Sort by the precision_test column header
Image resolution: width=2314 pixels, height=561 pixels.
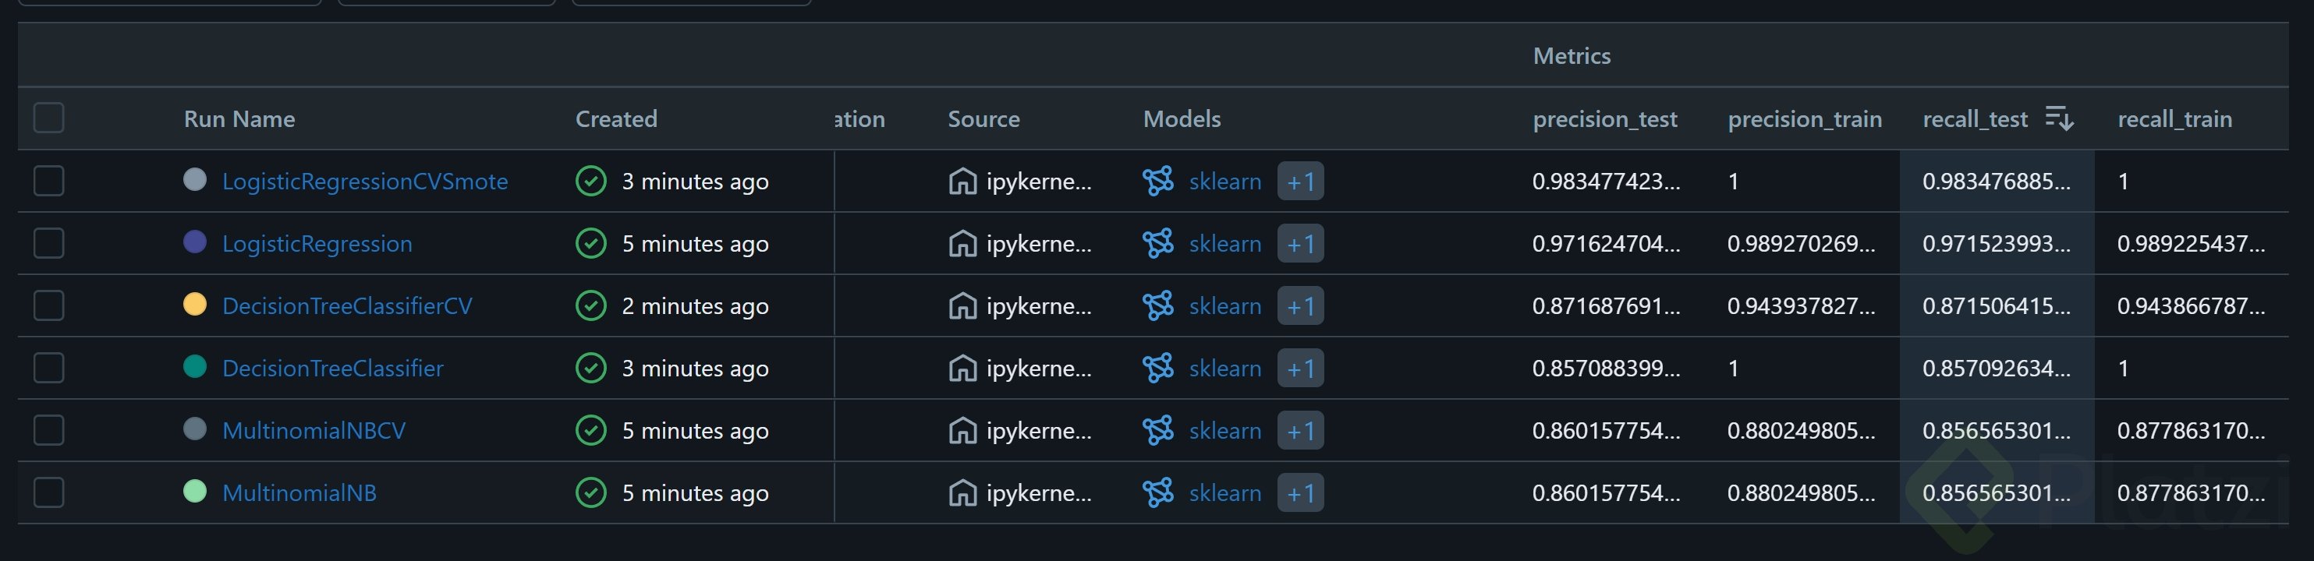point(1604,118)
